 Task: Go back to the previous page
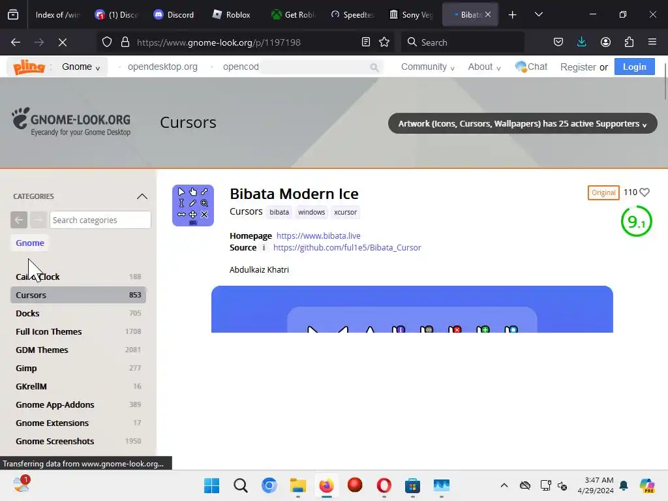coord(16,42)
